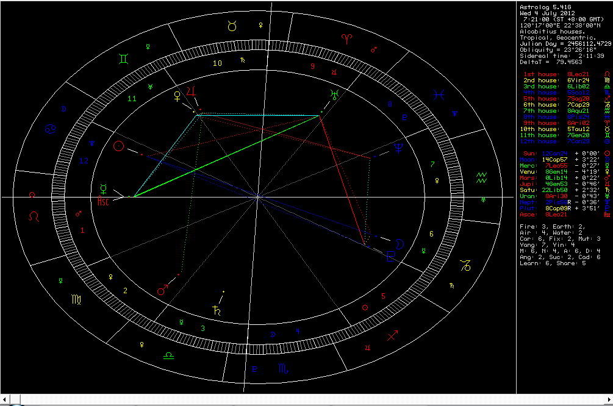613x406 pixels.
Task: Click the red Aries sign on the outer ring
Action: click(x=347, y=39)
